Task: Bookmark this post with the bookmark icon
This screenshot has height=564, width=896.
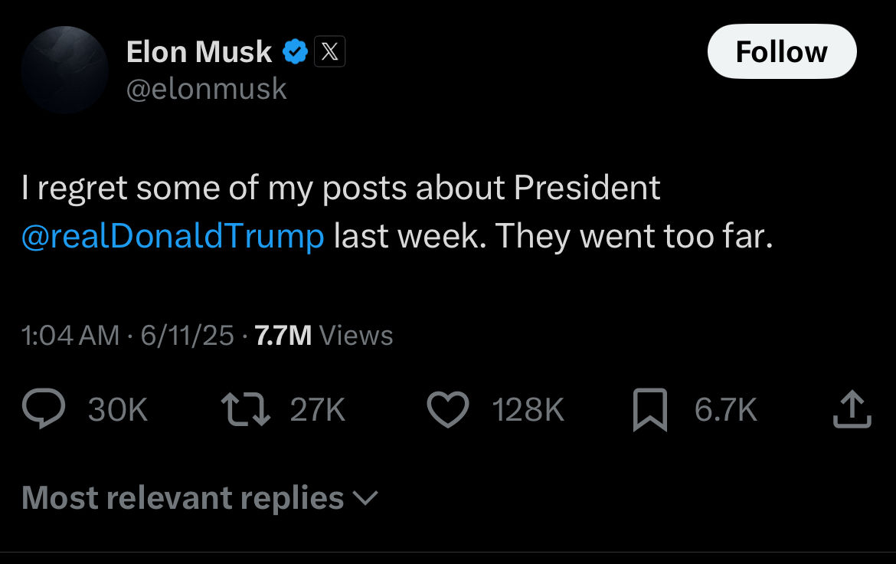Action: coord(650,410)
